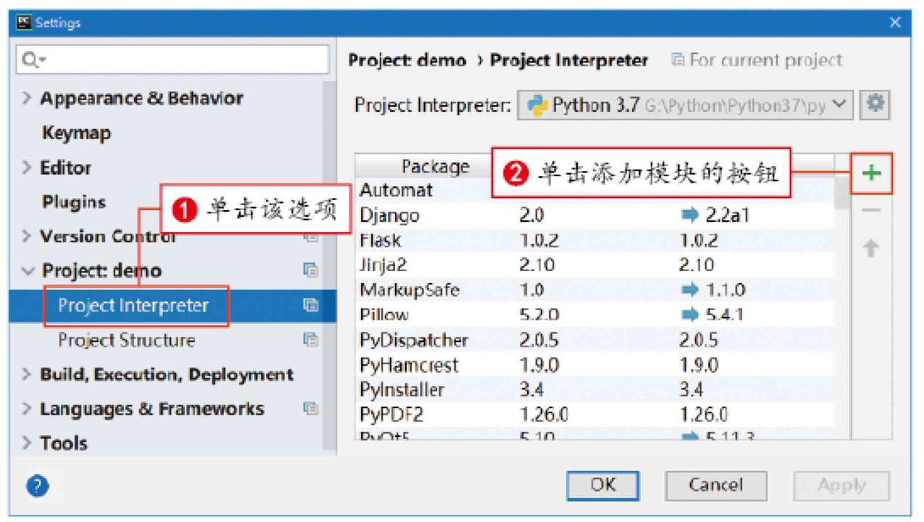Open the Plugins settings page
The image size is (924, 522).
(74, 202)
